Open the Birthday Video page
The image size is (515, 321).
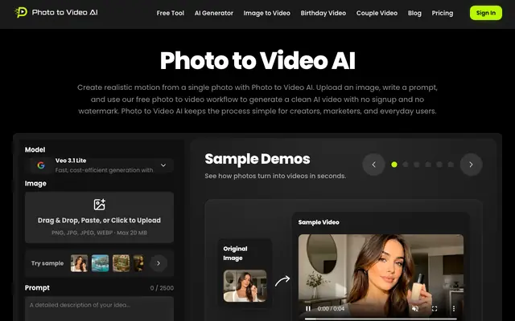pos(323,13)
